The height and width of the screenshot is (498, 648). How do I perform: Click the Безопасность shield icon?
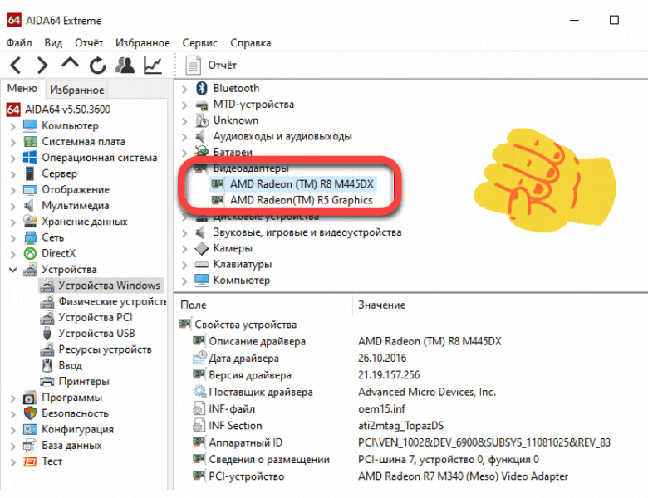[x=30, y=413]
